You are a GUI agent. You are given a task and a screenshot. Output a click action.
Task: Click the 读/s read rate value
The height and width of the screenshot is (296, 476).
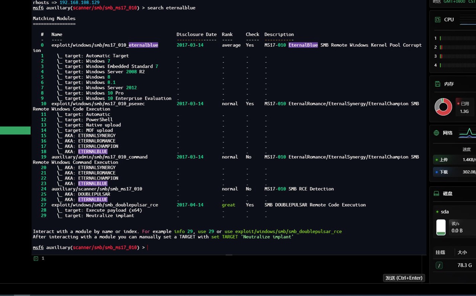click(457, 231)
